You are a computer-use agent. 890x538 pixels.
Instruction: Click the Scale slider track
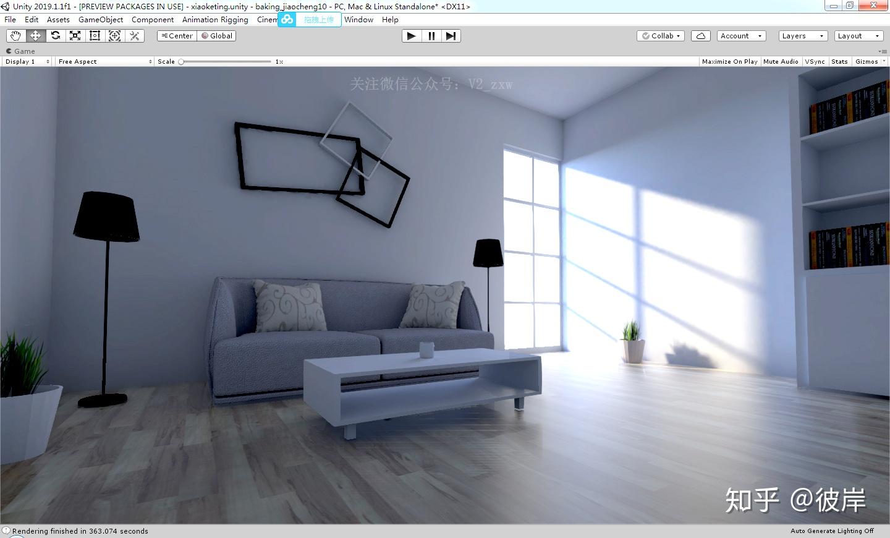[226, 61]
